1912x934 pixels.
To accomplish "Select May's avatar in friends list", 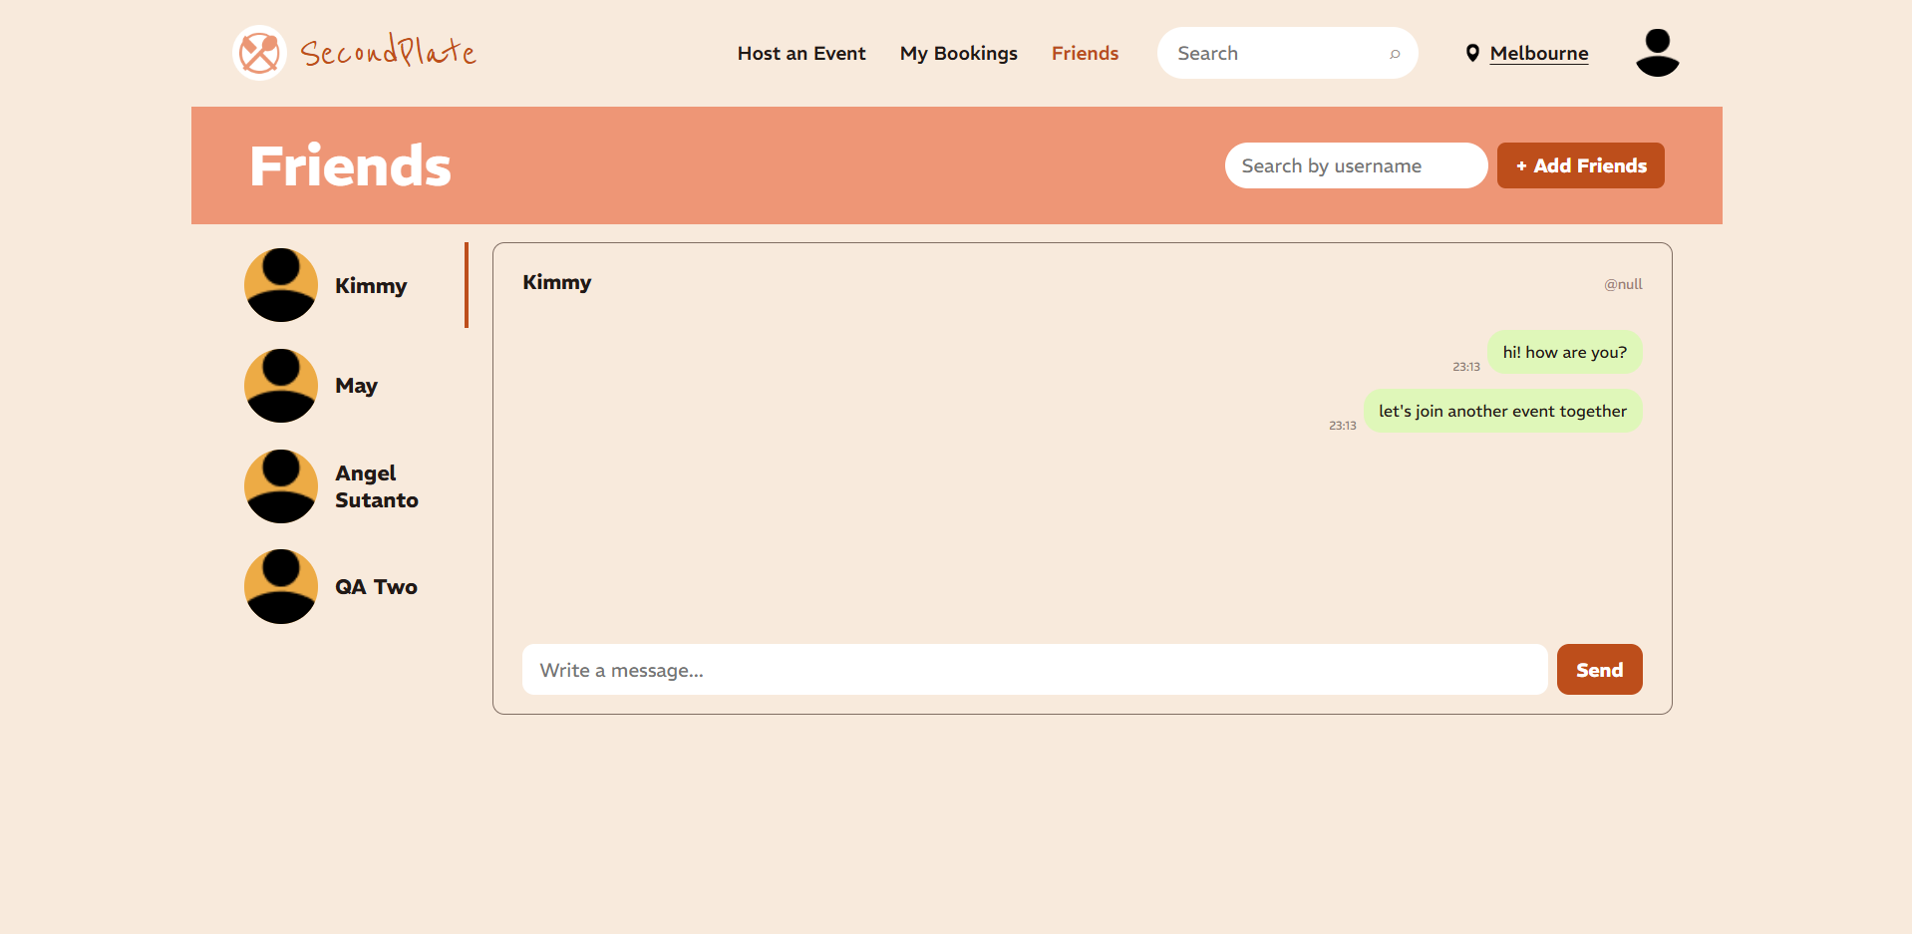I will tap(281, 386).
